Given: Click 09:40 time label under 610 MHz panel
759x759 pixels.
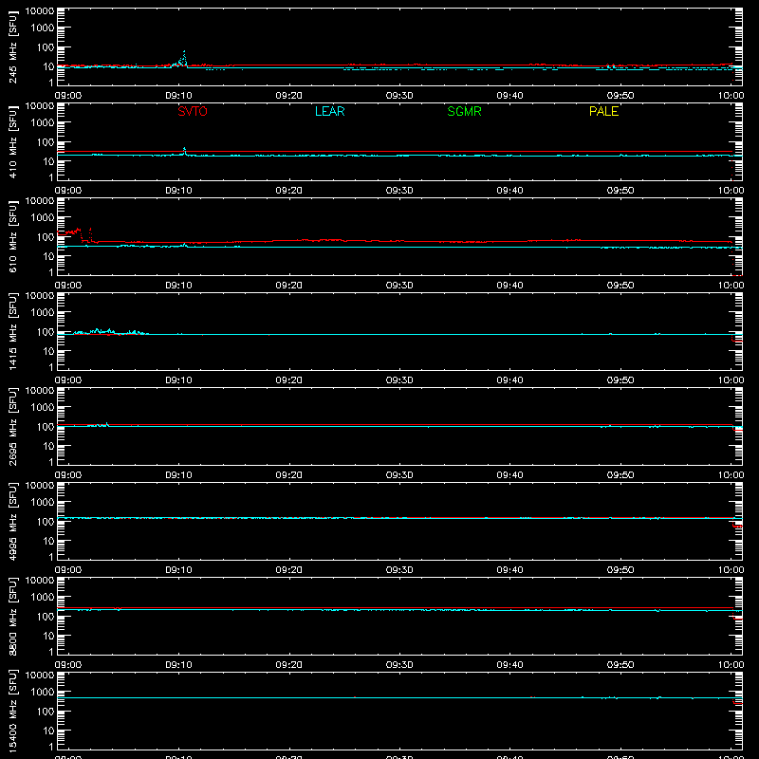Looking at the screenshot, I should [x=509, y=286].
